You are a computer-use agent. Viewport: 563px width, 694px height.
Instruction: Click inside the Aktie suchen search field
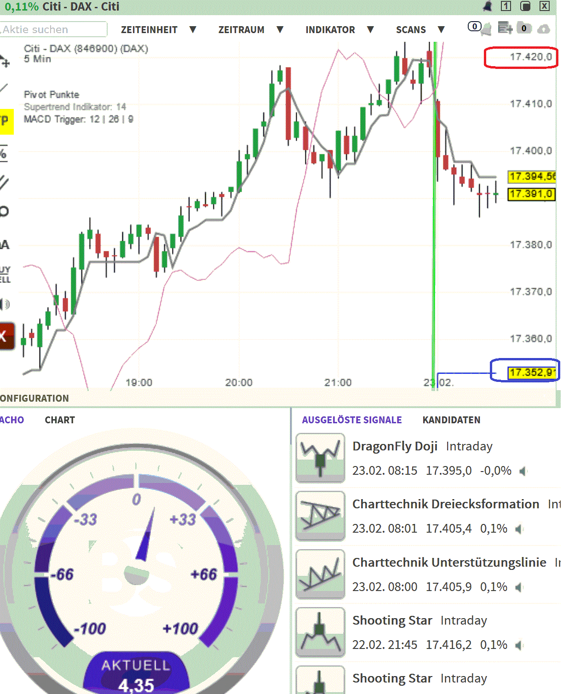(x=53, y=29)
